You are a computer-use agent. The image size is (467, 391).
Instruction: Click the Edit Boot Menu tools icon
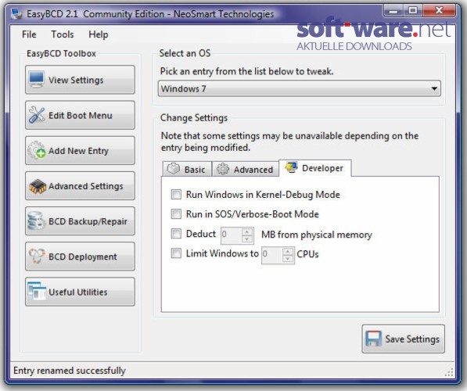(37, 115)
